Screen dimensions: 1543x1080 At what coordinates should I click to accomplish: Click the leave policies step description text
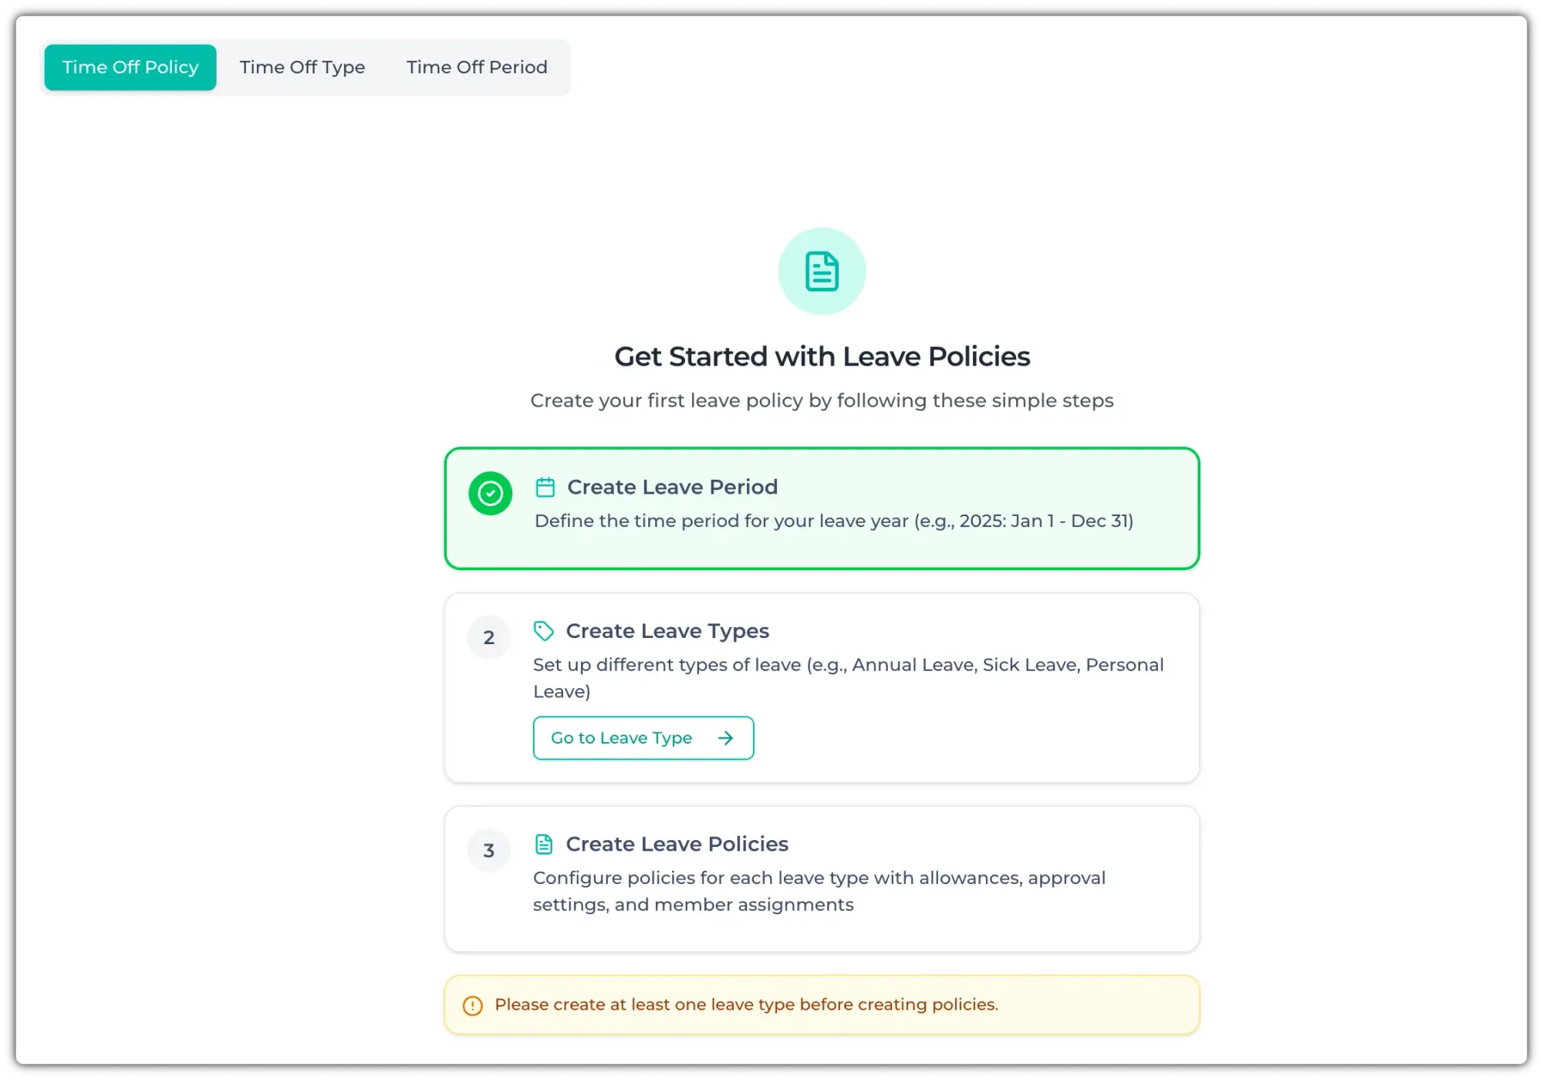[819, 891]
